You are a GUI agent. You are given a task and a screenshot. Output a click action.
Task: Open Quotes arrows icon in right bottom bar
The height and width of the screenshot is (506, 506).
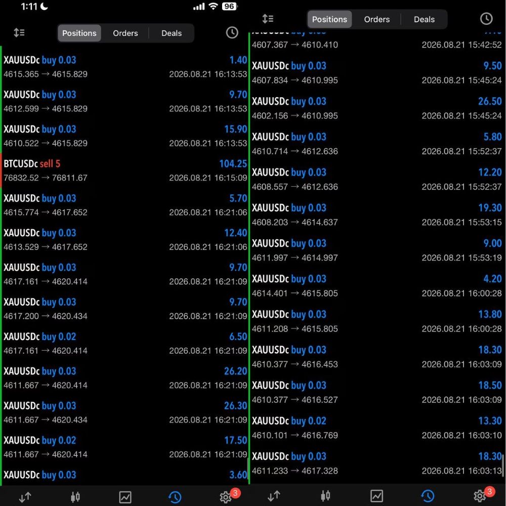tap(274, 496)
